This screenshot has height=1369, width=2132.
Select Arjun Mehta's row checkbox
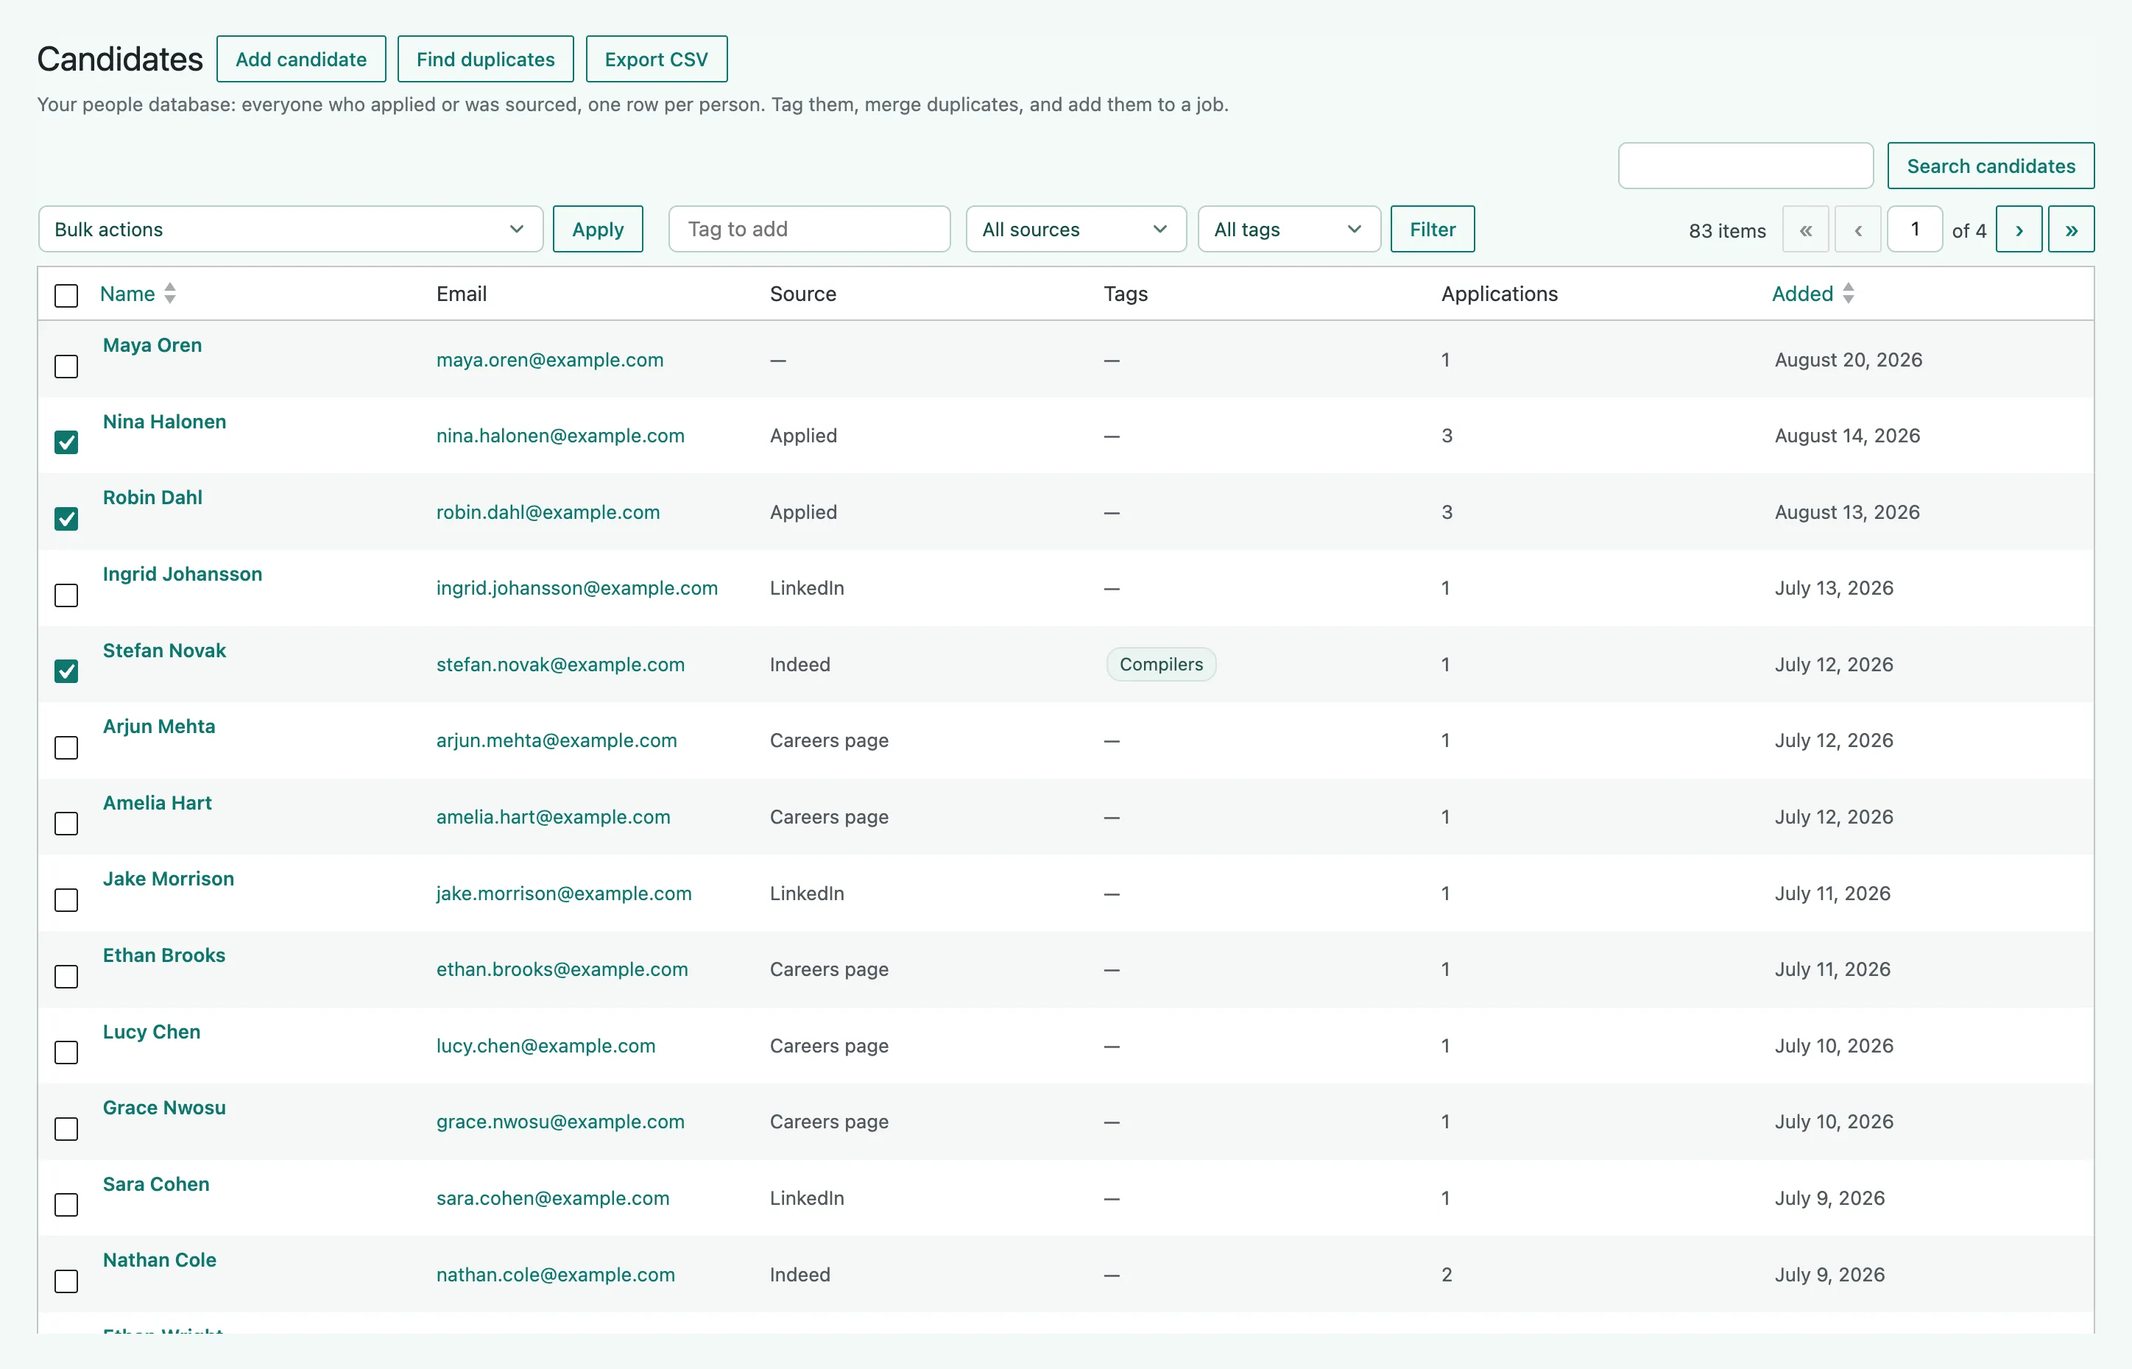pyautogui.click(x=67, y=748)
